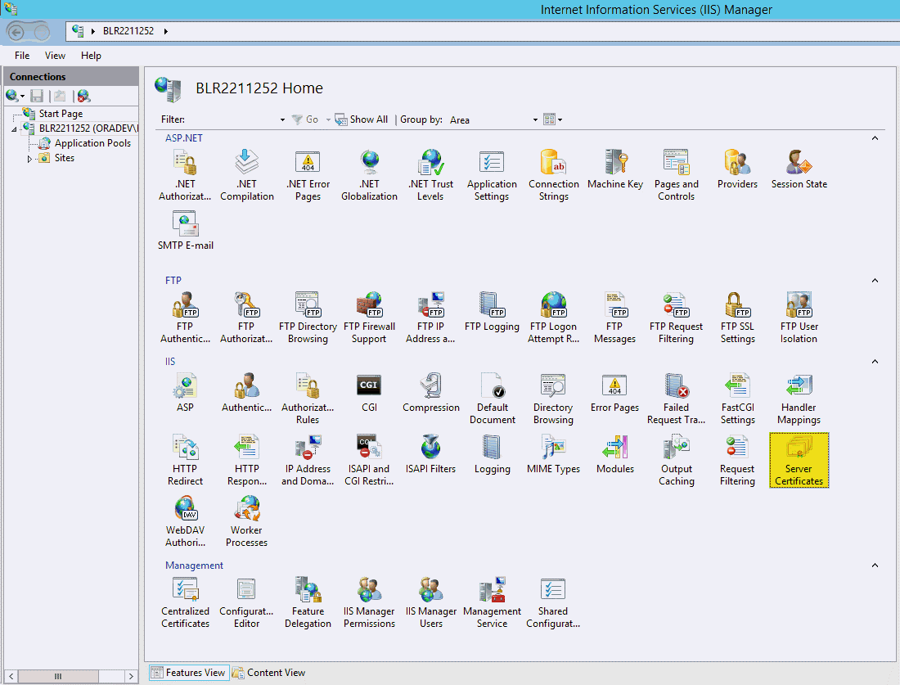Click the create connection globe icon

click(x=11, y=95)
